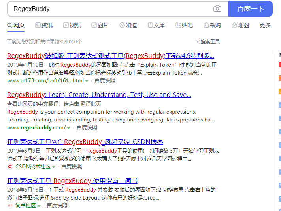
Task: Click the 百度一下 search button
Action: point(250,9)
